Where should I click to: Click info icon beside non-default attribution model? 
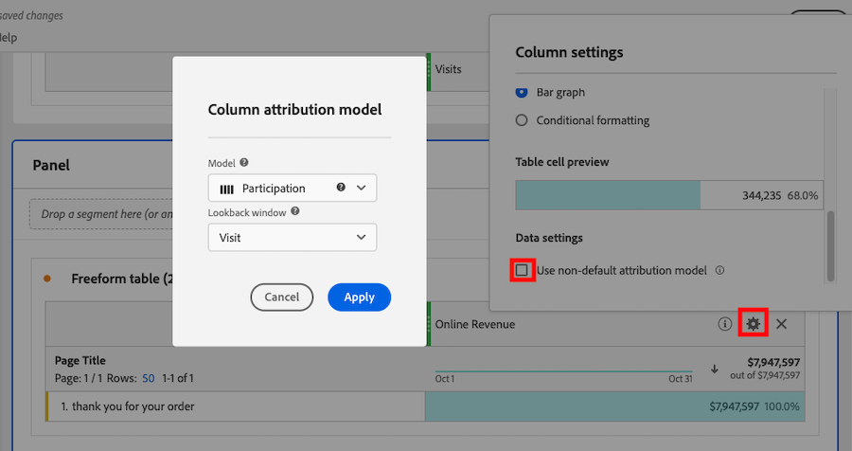pyautogui.click(x=720, y=270)
